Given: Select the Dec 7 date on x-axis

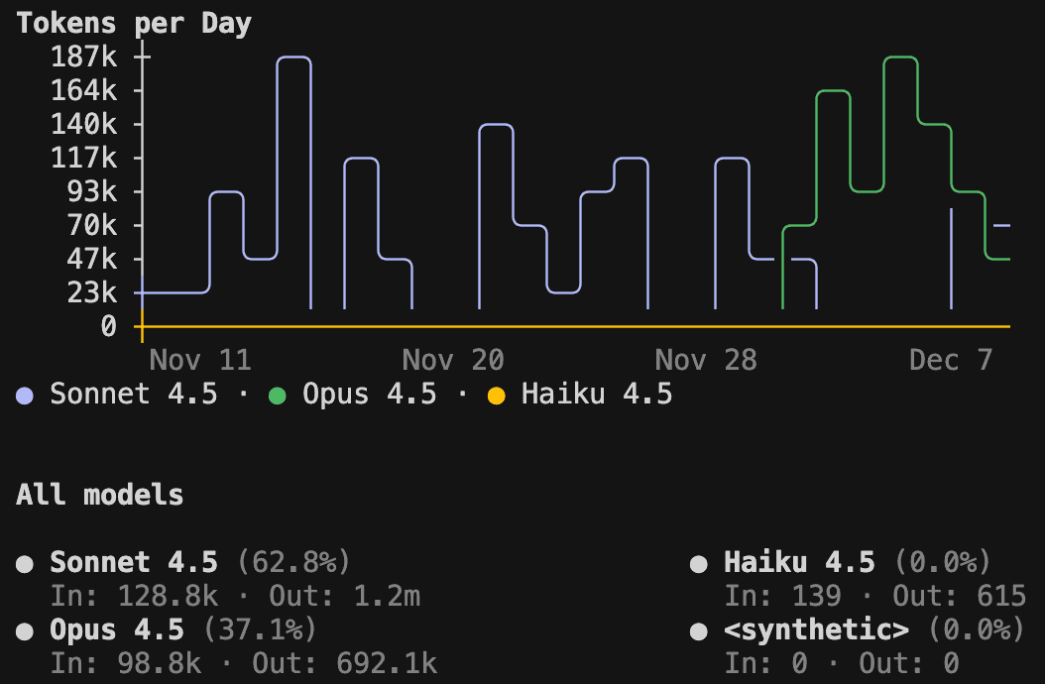Looking at the screenshot, I should coord(951,360).
